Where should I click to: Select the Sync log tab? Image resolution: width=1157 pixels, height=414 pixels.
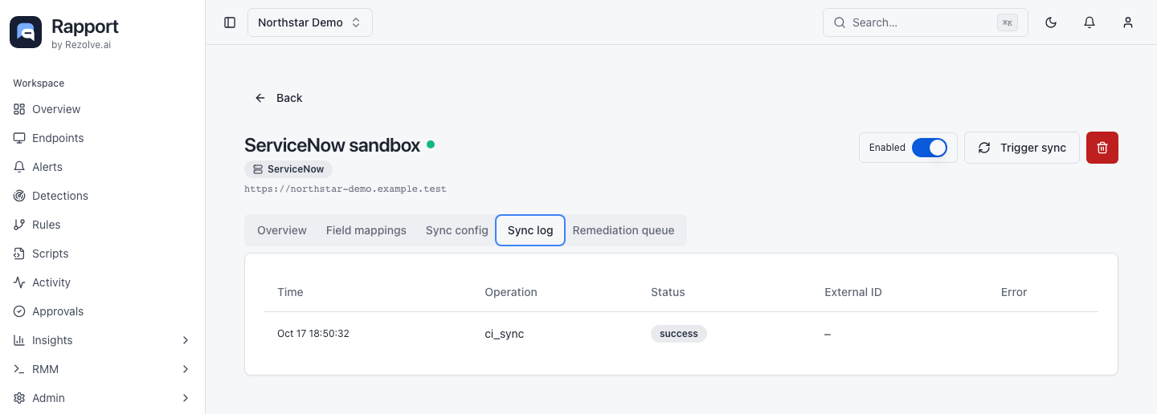tap(530, 230)
